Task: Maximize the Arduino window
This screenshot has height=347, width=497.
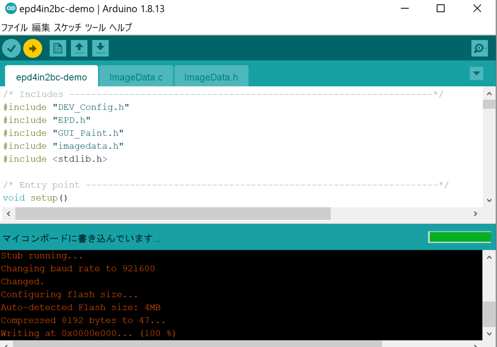Action: coord(441,8)
